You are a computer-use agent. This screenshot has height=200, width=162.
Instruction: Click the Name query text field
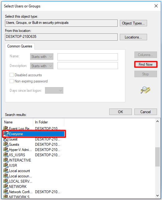[88, 57]
